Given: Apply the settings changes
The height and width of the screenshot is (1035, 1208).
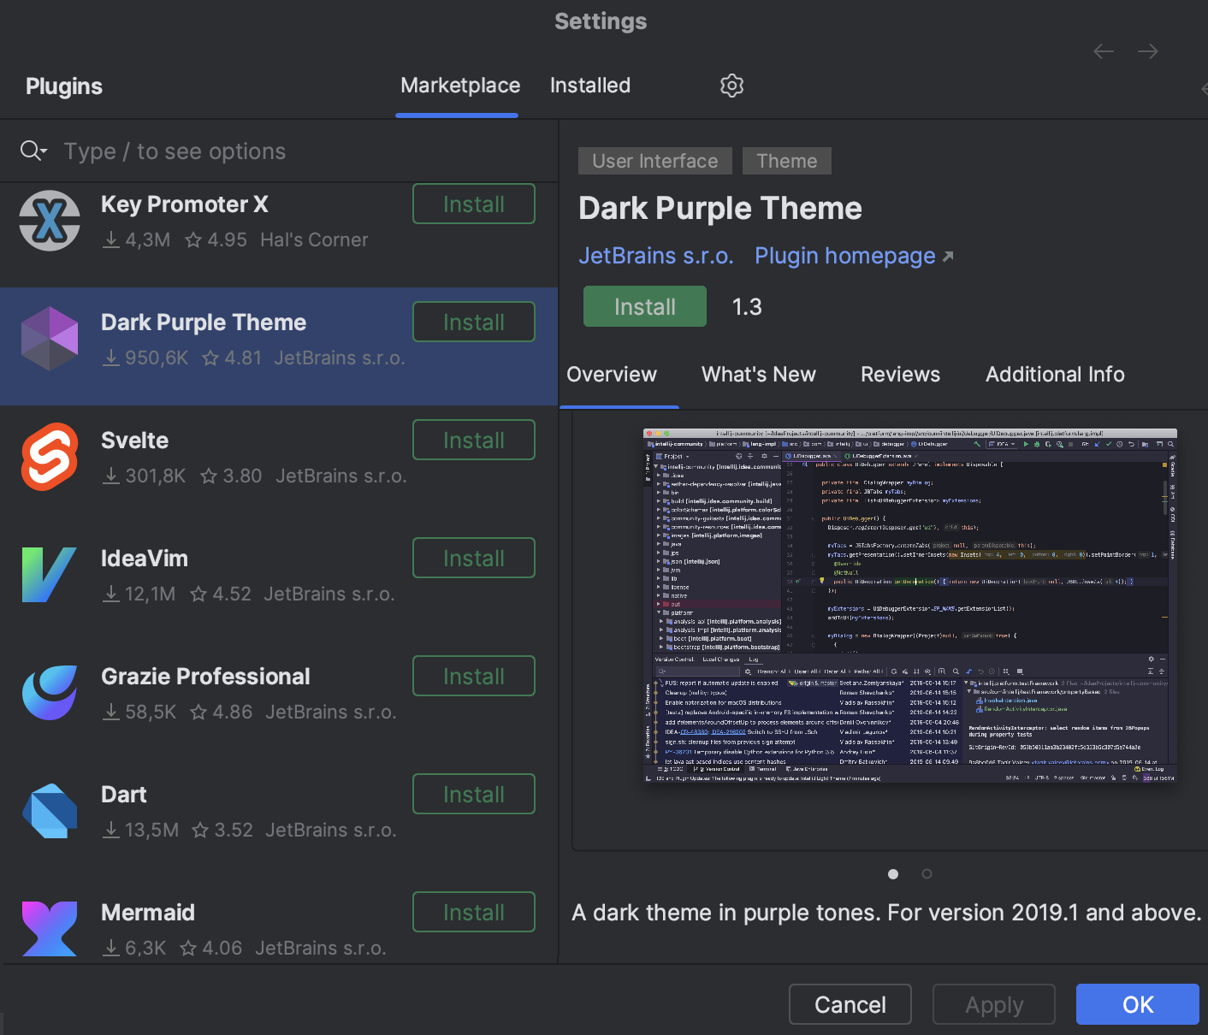Looking at the screenshot, I should click(993, 1004).
